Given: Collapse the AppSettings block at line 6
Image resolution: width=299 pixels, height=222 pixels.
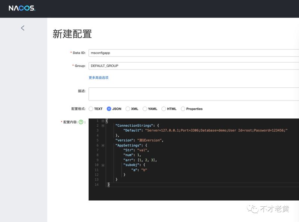Looking at the screenshot, I should 102,145.
